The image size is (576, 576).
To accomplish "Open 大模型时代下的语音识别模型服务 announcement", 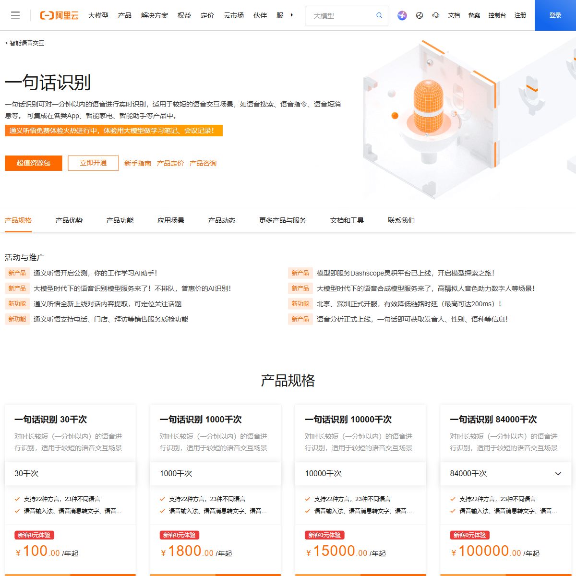I will point(132,288).
